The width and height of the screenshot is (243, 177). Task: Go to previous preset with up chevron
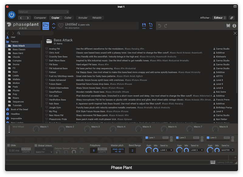(x=54, y=24)
